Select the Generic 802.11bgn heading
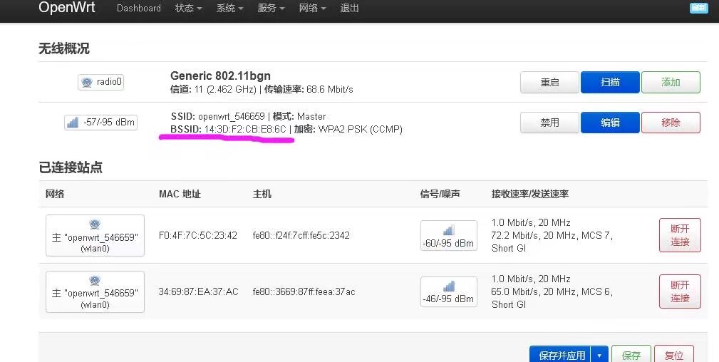This screenshot has height=362, width=719. [x=221, y=76]
